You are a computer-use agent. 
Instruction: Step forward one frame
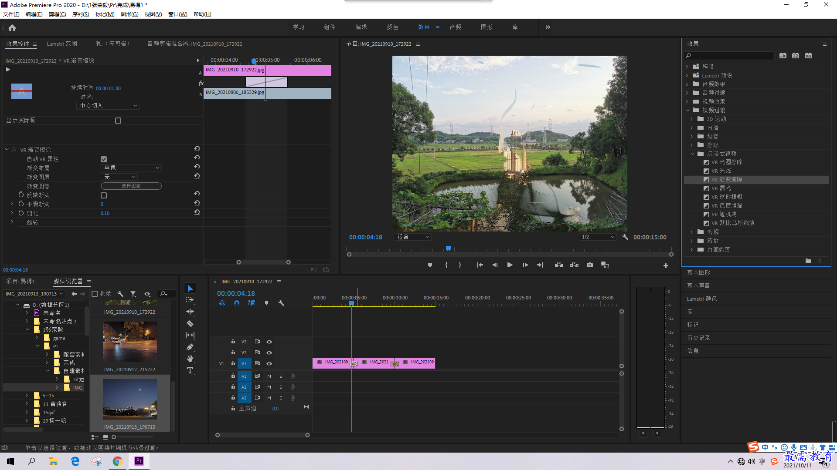pyautogui.click(x=525, y=265)
